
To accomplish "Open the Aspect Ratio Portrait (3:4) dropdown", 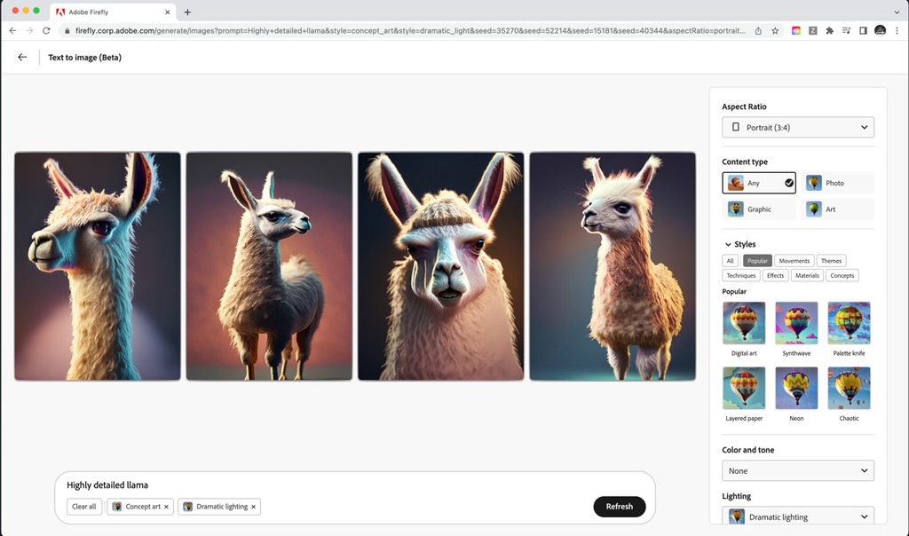I will click(x=798, y=128).
